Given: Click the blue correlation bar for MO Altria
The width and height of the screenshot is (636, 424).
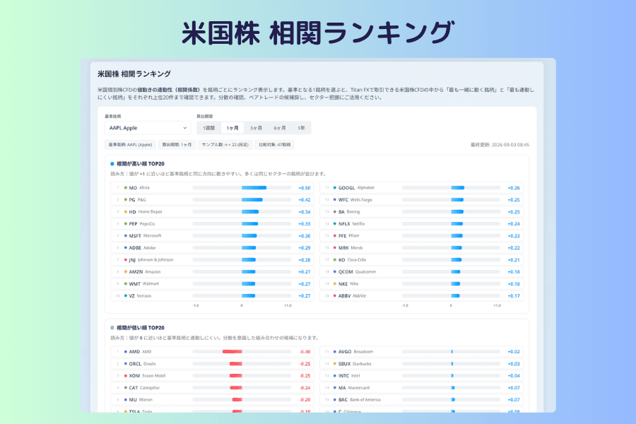Looking at the screenshot, I should coord(254,188).
